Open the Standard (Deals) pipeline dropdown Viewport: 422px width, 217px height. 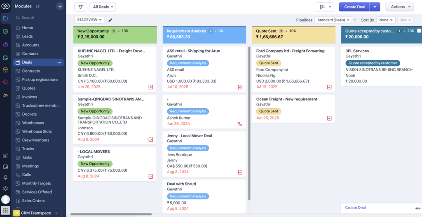pyautogui.click(x=333, y=20)
